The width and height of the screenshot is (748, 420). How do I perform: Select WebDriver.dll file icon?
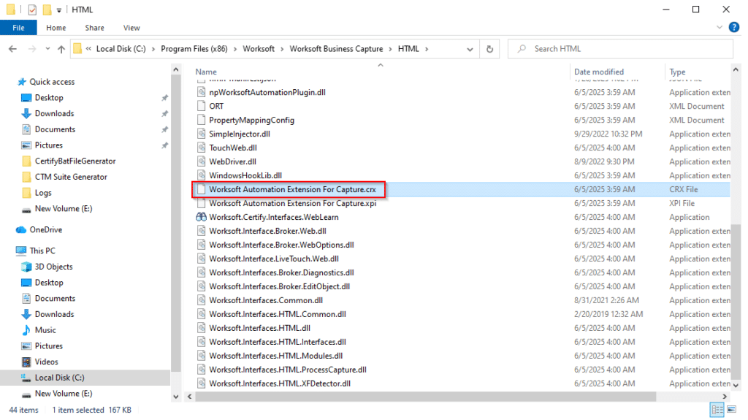pyautogui.click(x=202, y=161)
